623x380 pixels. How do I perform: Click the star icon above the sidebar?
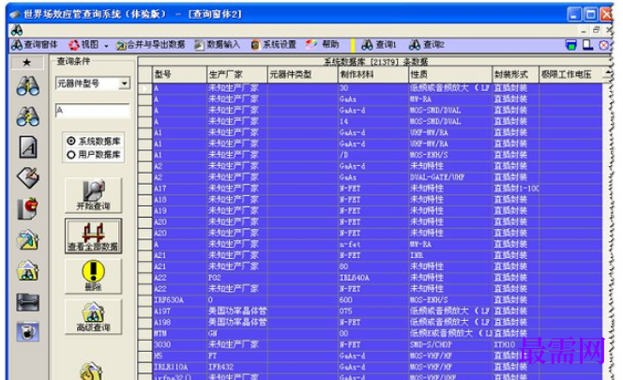click(x=26, y=63)
